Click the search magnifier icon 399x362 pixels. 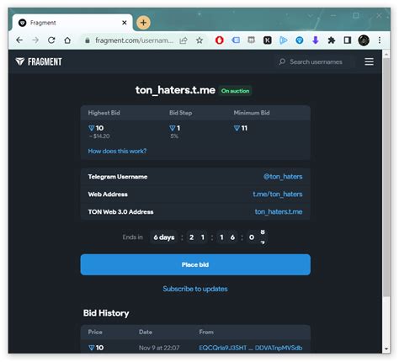click(282, 61)
